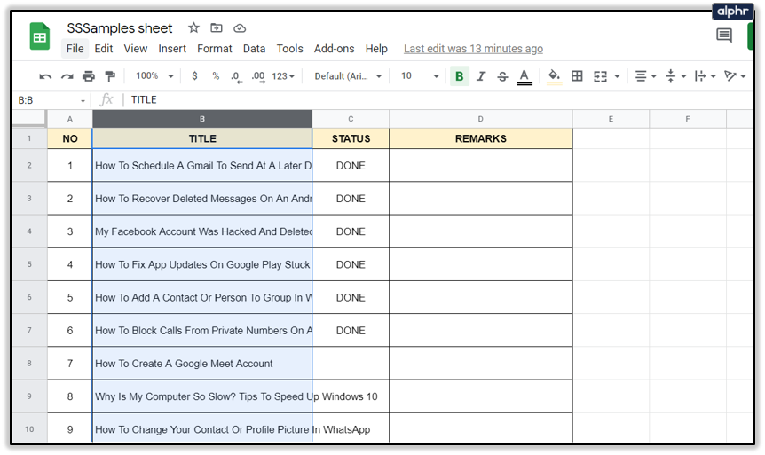Toggle Bold formatting
The height and width of the screenshot is (455, 765).
459,76
